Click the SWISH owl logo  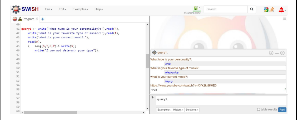(x=16, y=9)
